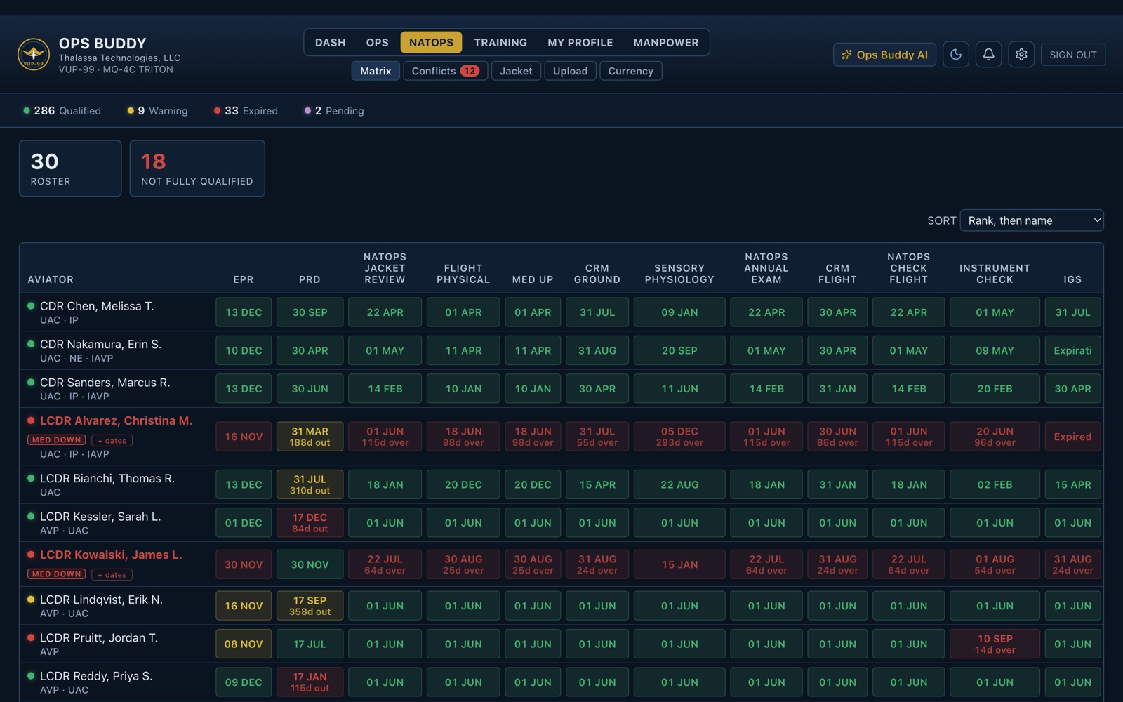Click Reddy PRD cell 17 JAN 115d out
This screenshot has width=1123, height=702.
(x=310, y=682)
